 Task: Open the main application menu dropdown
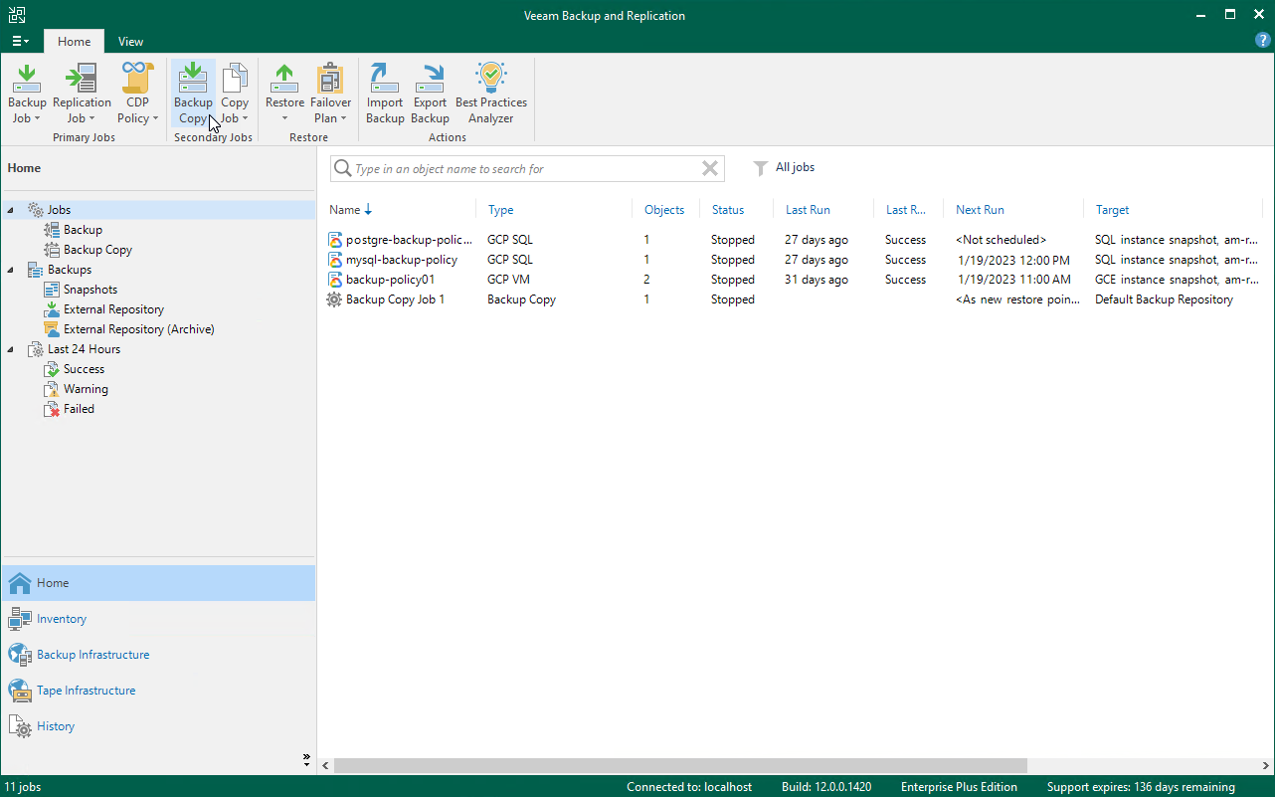point(20,41)
